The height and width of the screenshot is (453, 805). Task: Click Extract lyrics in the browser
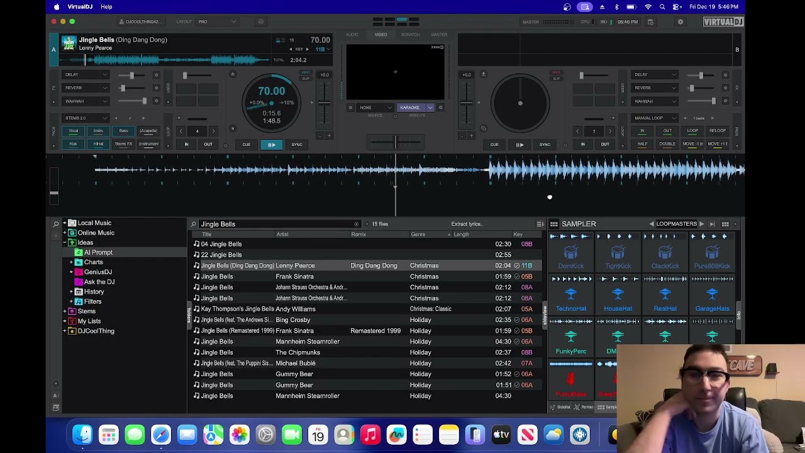467,224
